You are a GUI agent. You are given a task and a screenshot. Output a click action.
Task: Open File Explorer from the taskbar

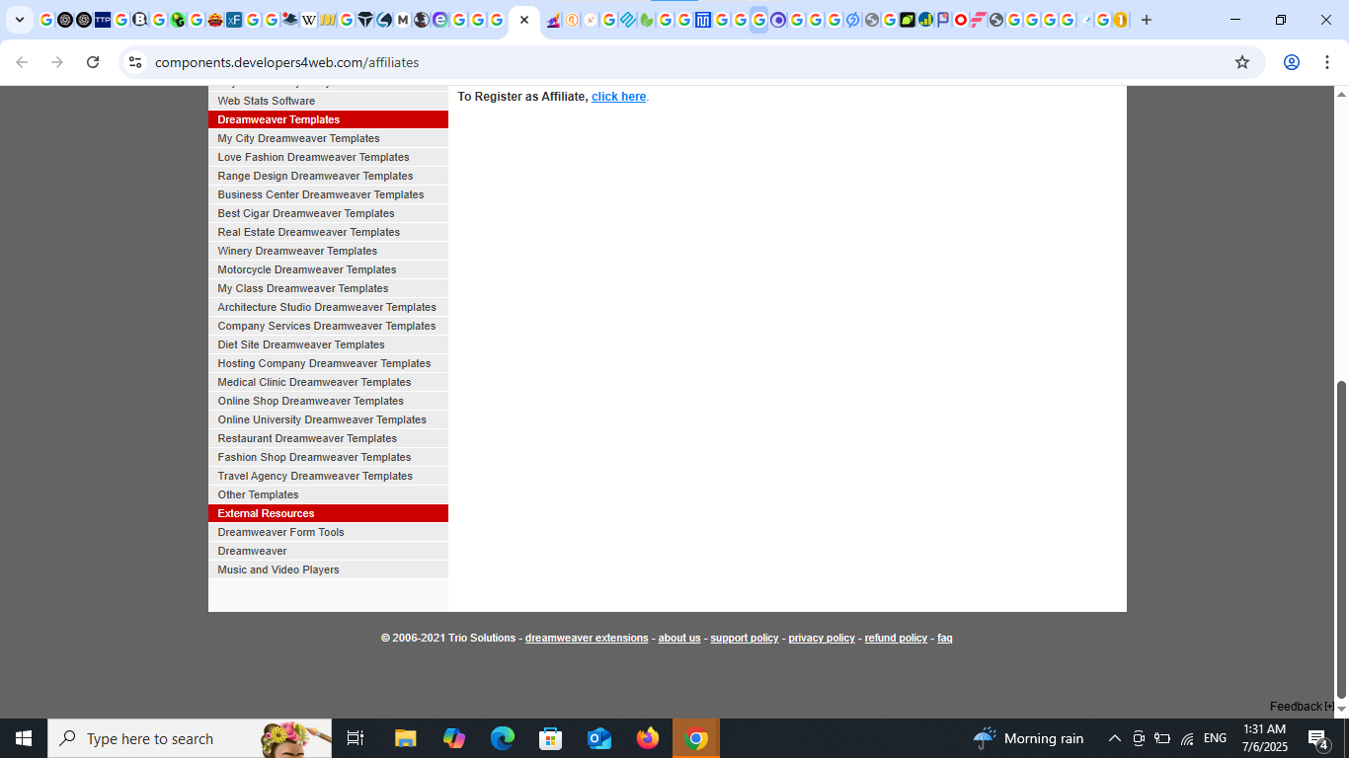click(x=406, y=738)
